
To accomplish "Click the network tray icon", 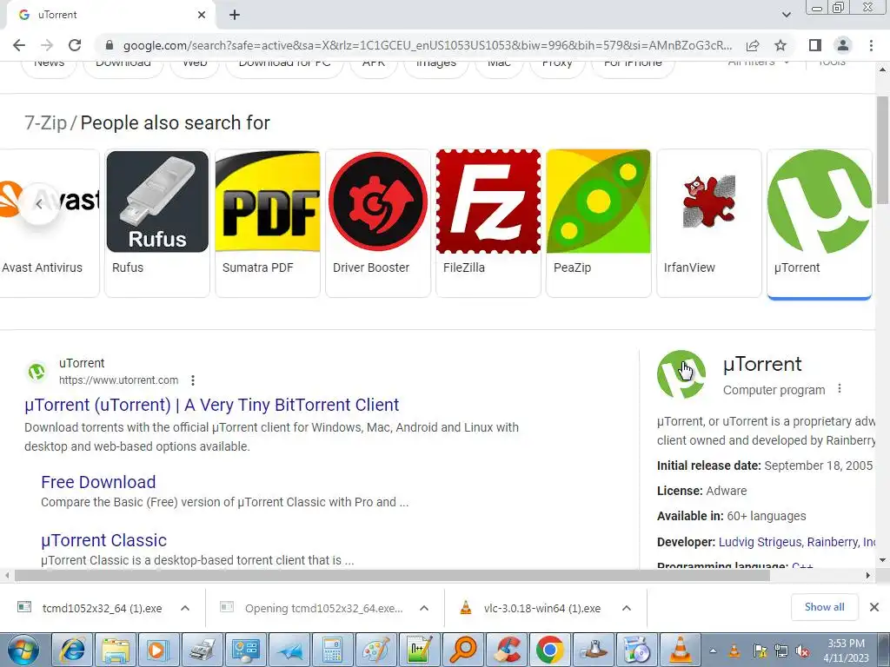I will [x=781, y=651].
